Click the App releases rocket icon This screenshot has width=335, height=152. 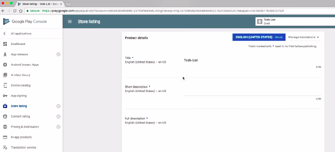tap(5, 54)
